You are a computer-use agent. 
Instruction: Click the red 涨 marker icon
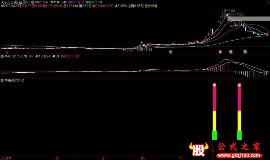click(x=220, y=52)
